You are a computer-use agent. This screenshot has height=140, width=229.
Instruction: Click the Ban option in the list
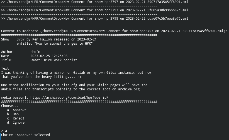(x=13, y=114)
